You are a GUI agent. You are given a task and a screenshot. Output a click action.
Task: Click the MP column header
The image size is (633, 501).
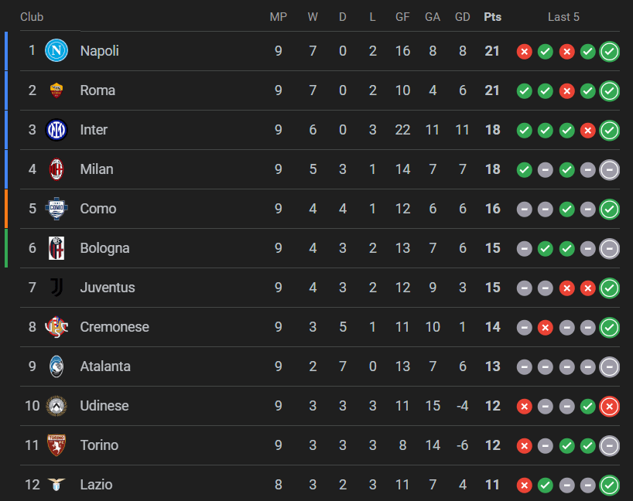279,17
